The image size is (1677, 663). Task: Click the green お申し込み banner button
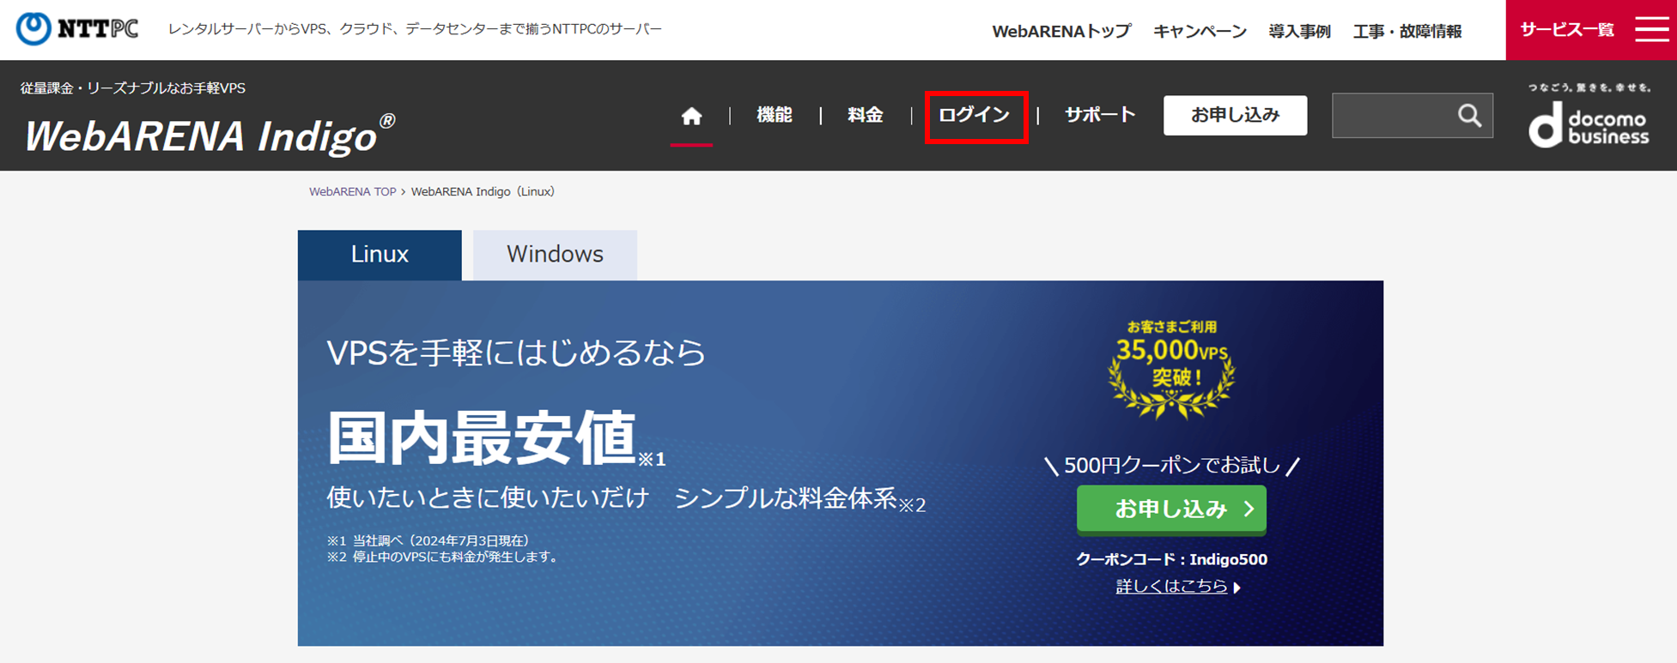coord(1171,509)
